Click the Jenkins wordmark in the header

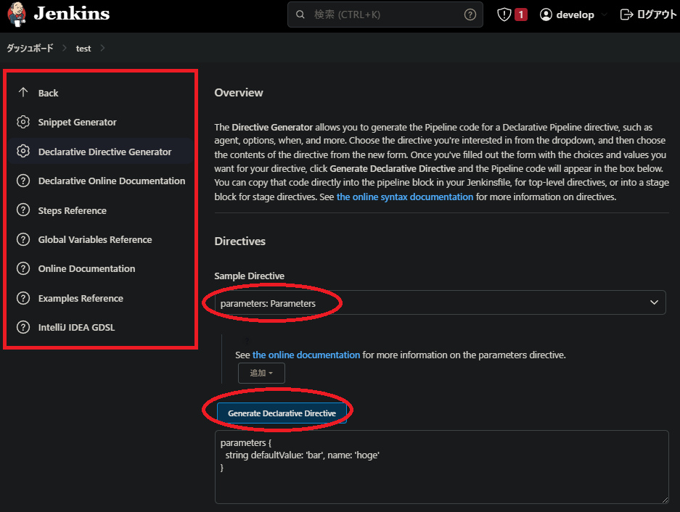[72, 14]
